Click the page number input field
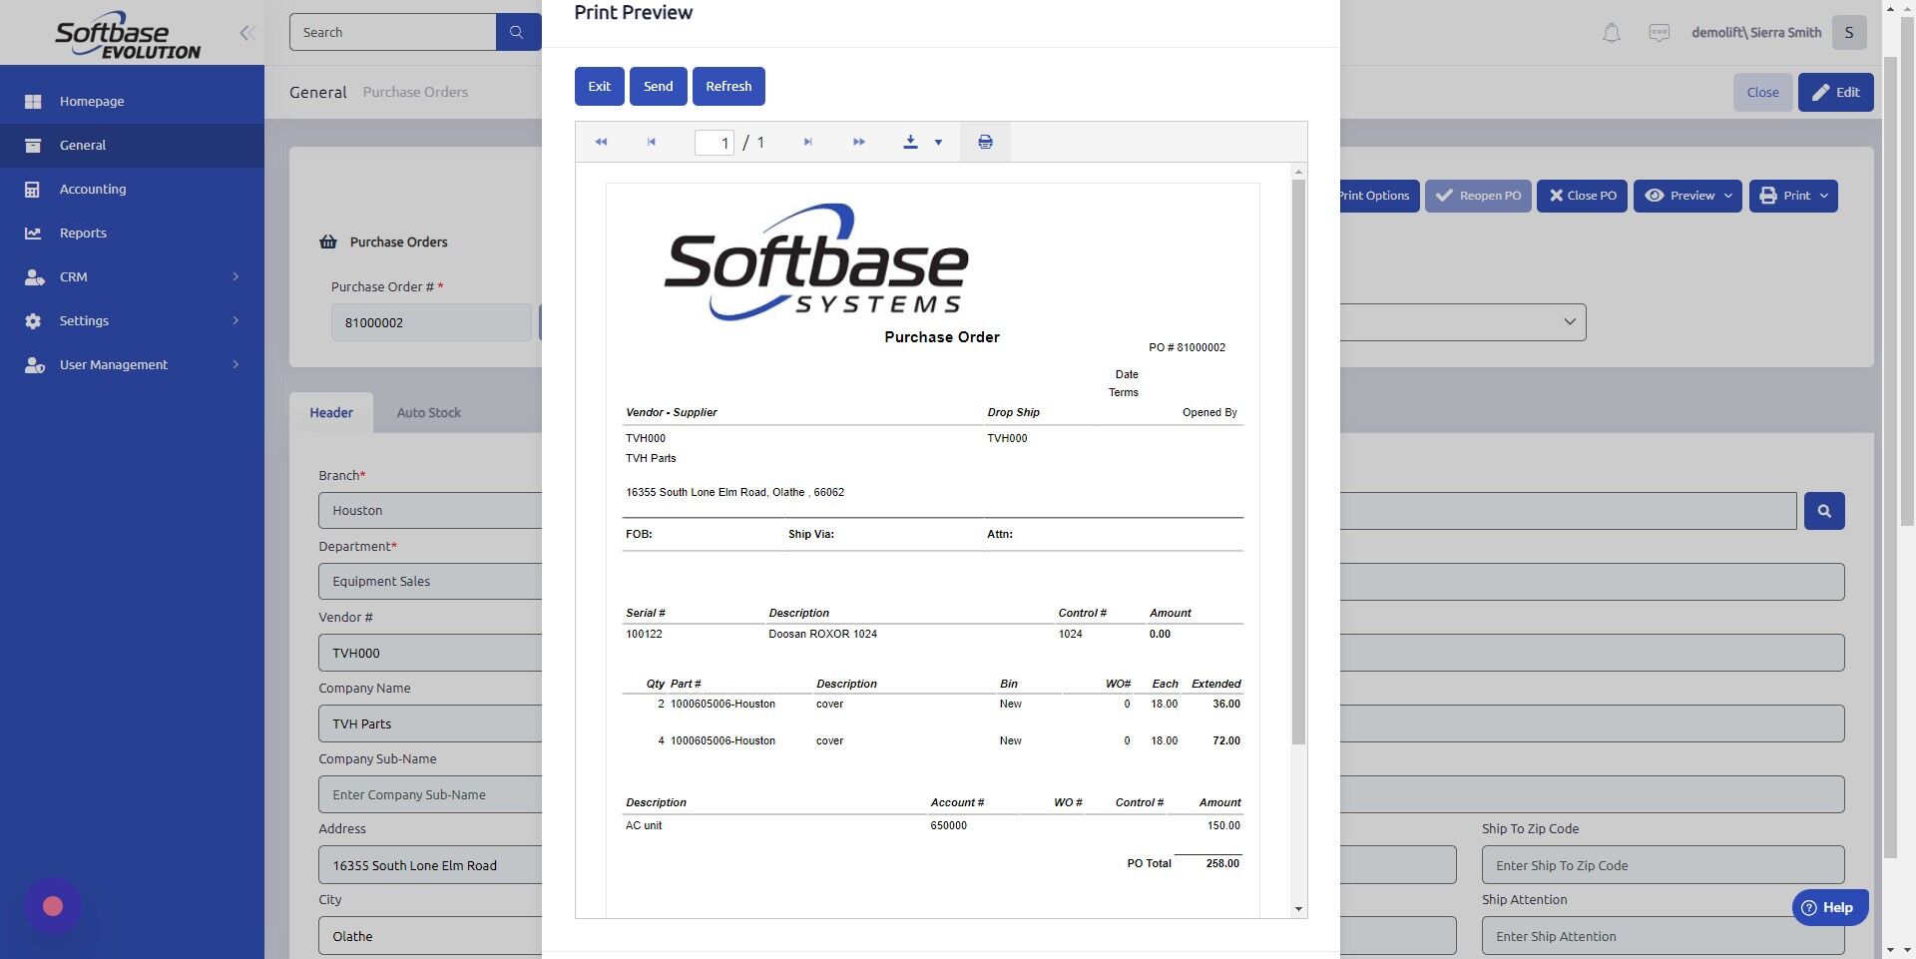1916x959 pixels. point(715,143)
